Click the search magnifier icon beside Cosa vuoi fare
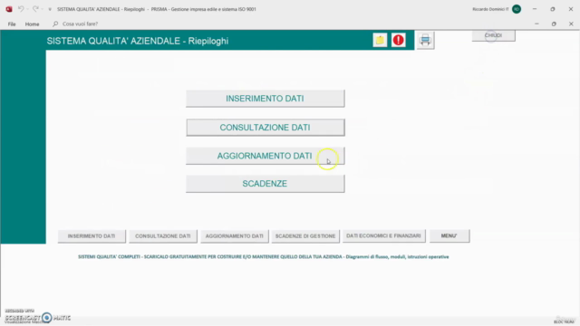Viewport: 580px width, 326px height. click(x=55, y=24)
